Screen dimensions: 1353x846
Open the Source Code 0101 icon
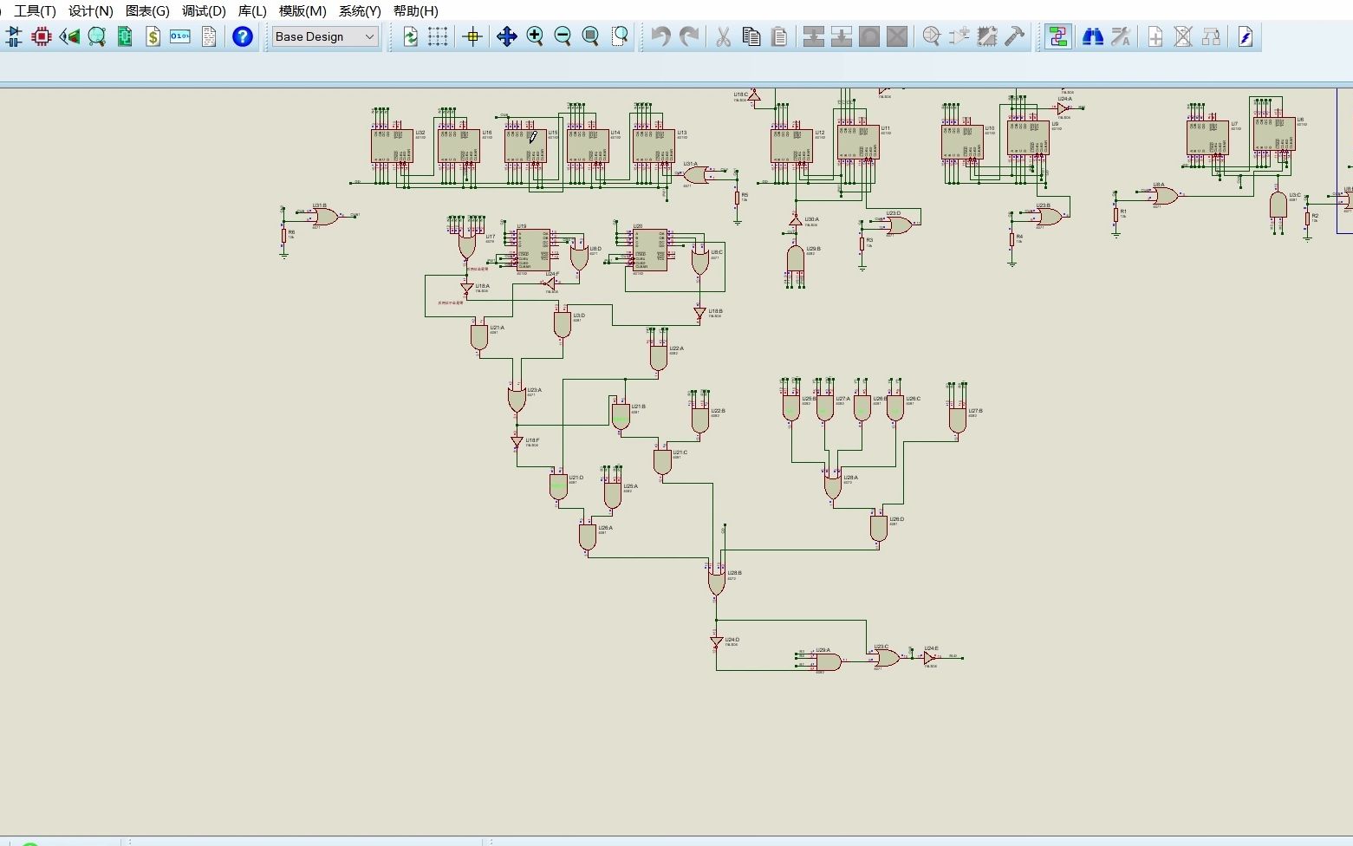tap(180, 36)
